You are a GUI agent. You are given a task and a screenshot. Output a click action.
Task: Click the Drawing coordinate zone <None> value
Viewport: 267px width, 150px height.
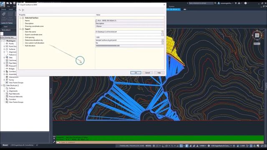(129, 26)
